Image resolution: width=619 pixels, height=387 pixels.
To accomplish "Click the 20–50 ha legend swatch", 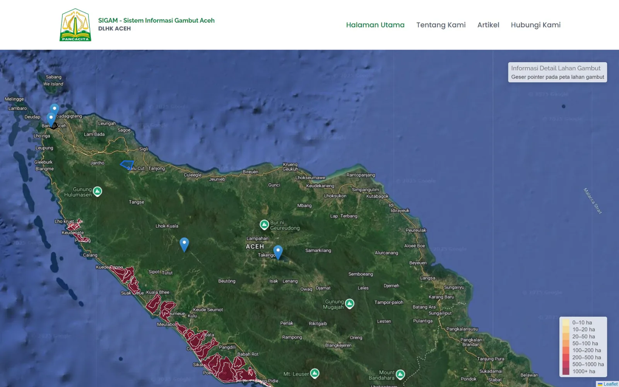I will click(x=566, y=336).
